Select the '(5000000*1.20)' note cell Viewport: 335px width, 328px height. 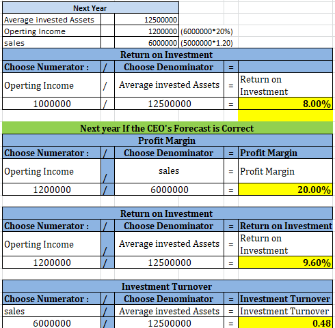pyautogui.click(x=206, y=43)
